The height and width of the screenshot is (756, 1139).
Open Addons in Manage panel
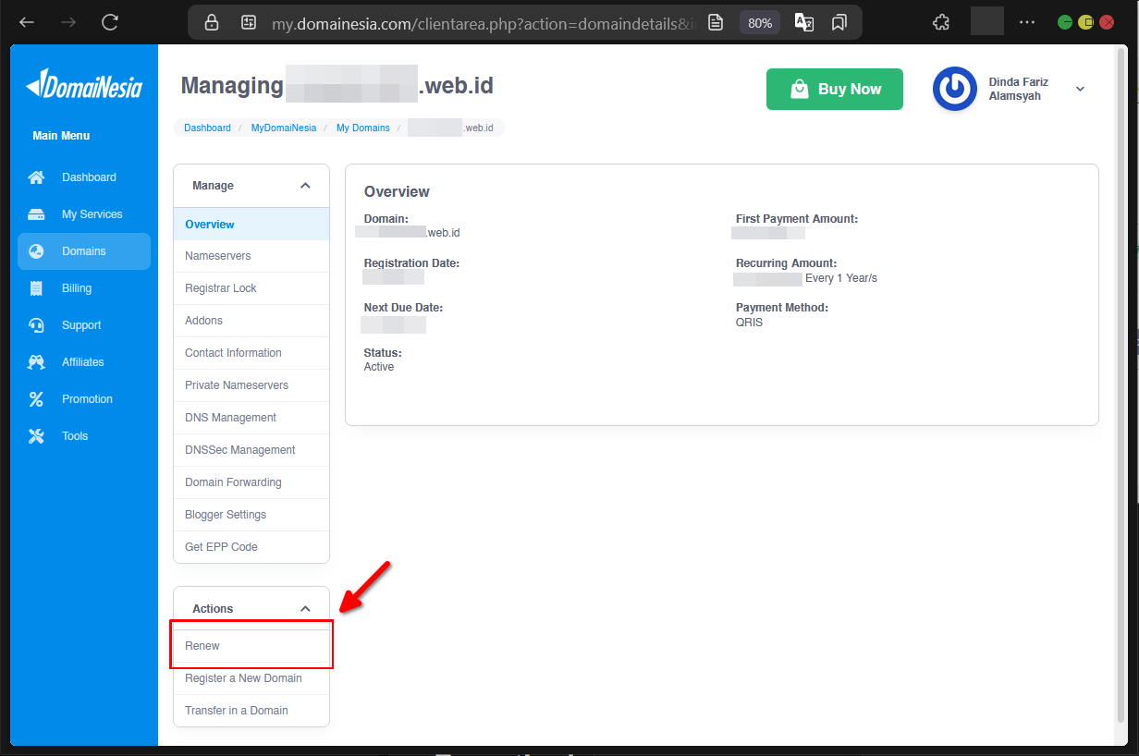[251, 321]
